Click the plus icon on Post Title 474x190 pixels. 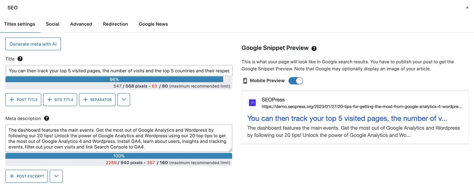coord(11,100)
